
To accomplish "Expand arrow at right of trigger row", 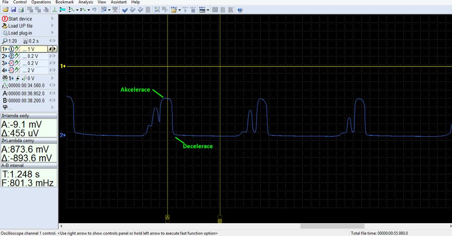I will (53, 78).
